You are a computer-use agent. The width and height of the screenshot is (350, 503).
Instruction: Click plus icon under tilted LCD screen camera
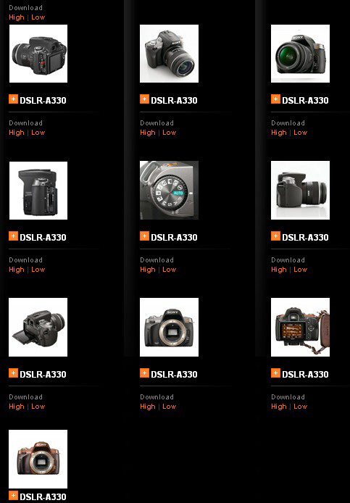point(13,373)
